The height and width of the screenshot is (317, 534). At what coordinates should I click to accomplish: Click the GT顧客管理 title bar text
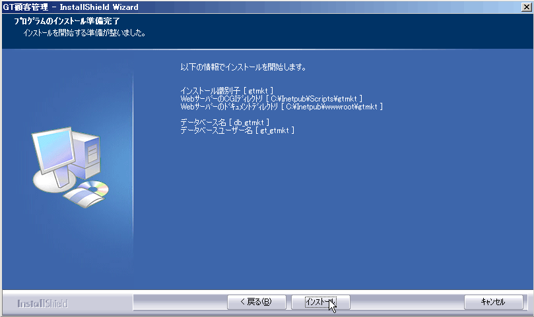click(x=26, y=7)
